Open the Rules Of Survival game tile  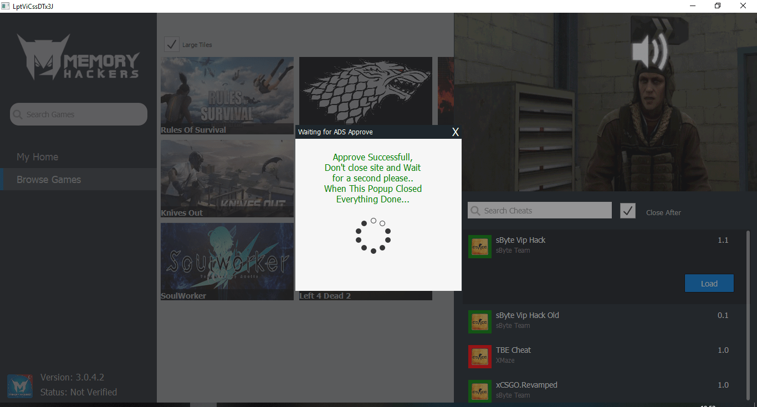[227, 96]
